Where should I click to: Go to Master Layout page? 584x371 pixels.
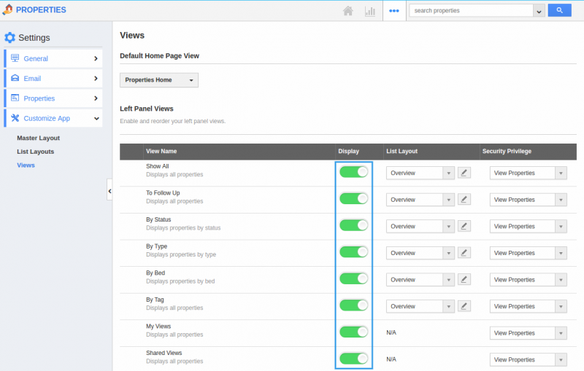click(x=39, y=138)
